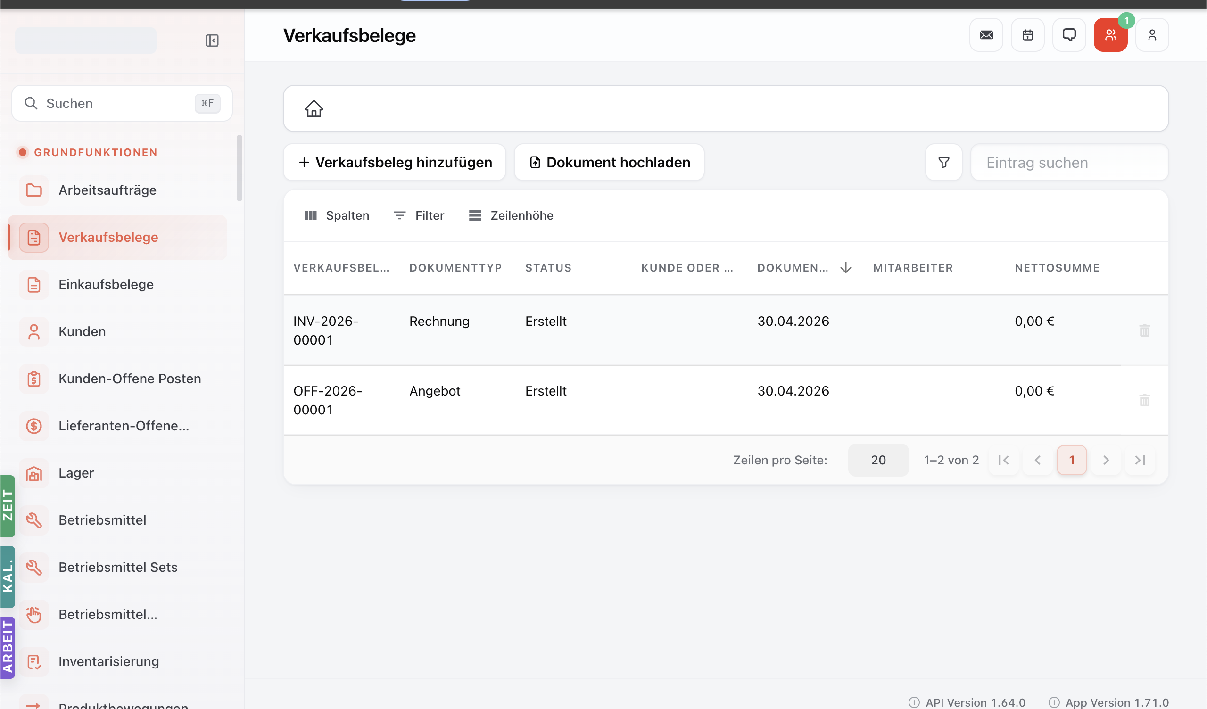Open the Zeilenhöhe density menu

click(511, 215)
